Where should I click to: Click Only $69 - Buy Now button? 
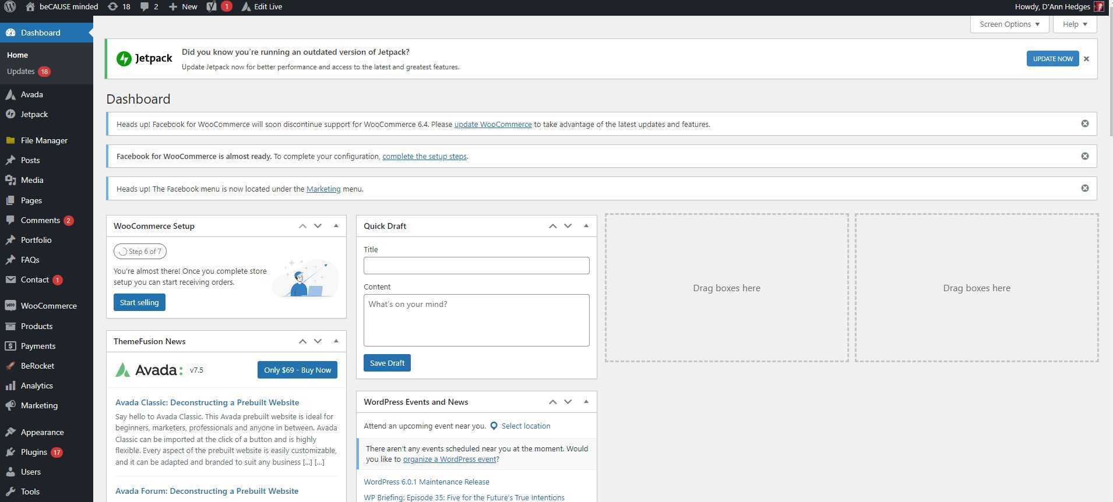tap(297, 370)
